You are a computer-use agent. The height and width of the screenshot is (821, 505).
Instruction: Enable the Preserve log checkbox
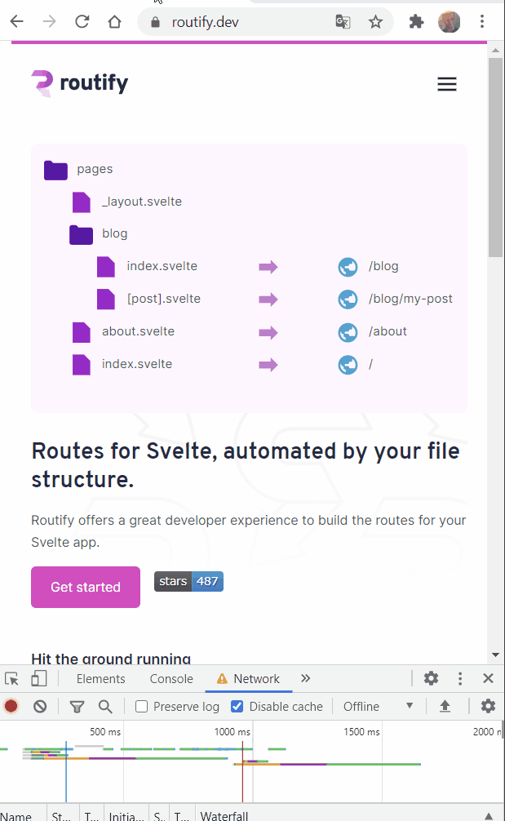pyautogui.click(x=142, y=707)
